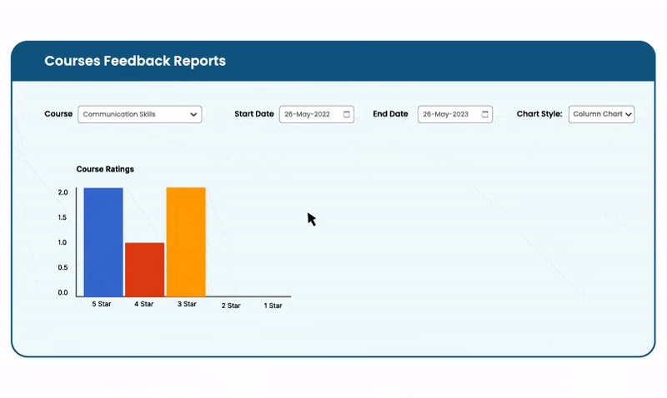The height and width of the screenshot is (398, 667).
Task: Click the 1.5 value on the y-axis
Action: tap(63, 217)
